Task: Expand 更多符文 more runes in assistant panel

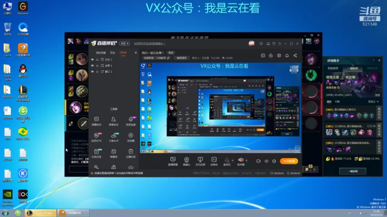Action: [x=379, y=113]
